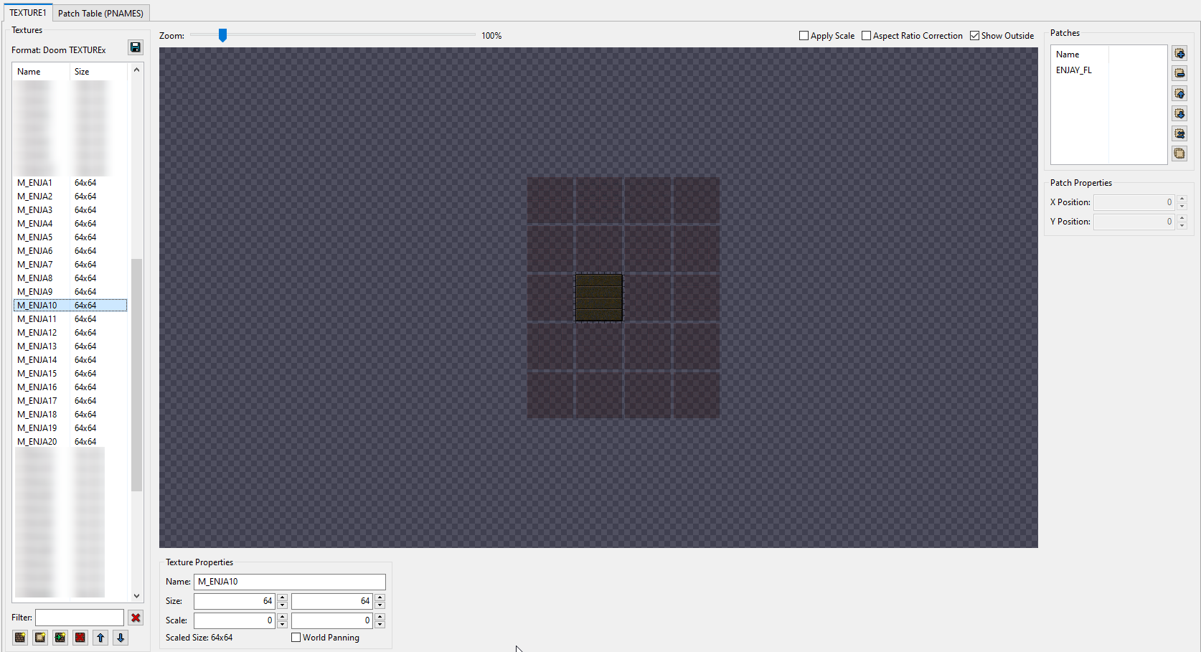Screen dimensions: 1201x652
Task: Increase texture width with the spinner
Action: tap(282, 597)
